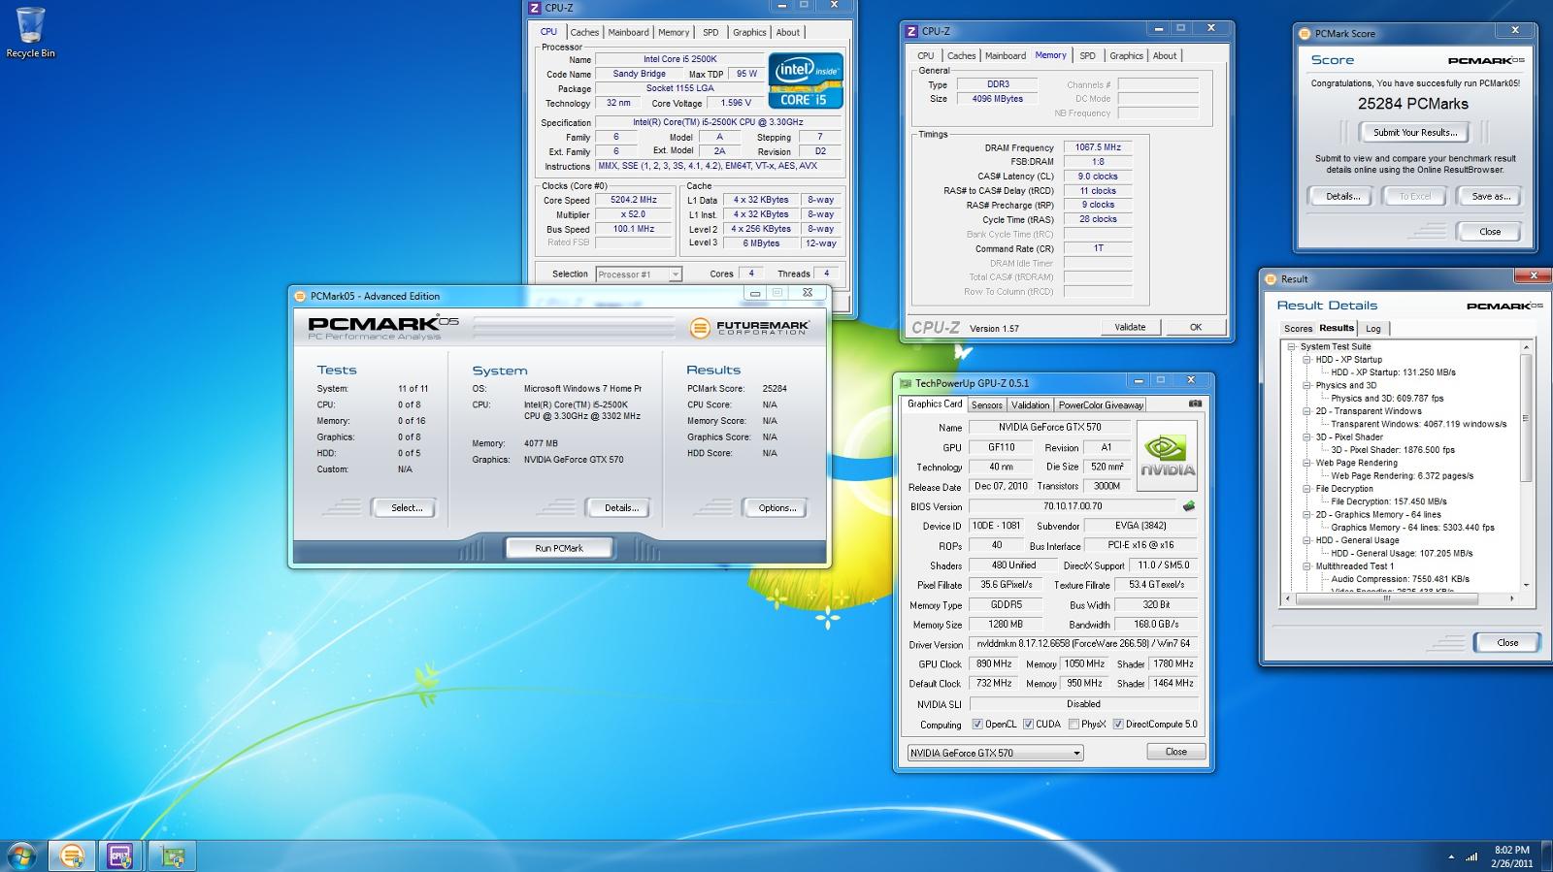Image resolution: width=1553 pixels, height=872 pixels.
Task: Click the Options... button under Results
Action: [776, 508]
